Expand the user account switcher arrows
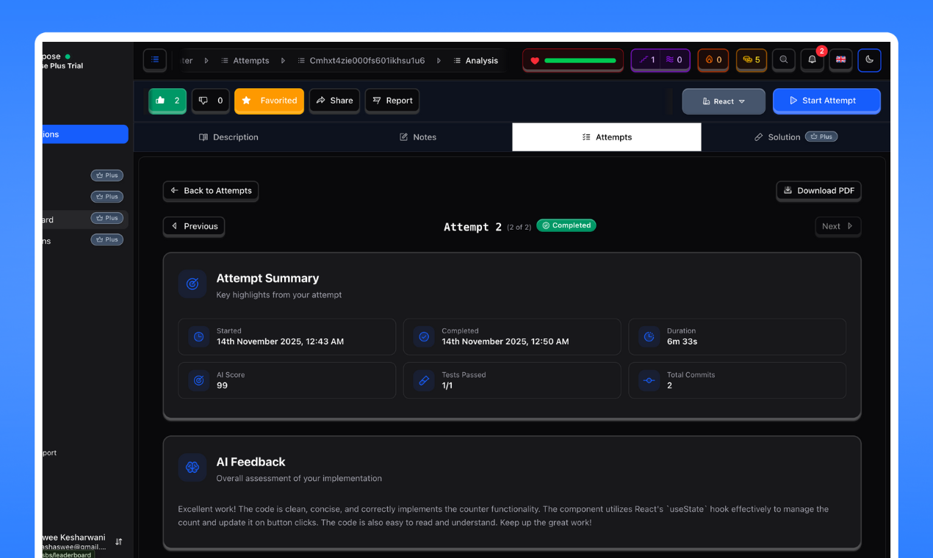Image resolution: width=933 pixels, height=558 pixels. (x=119, y=542)
